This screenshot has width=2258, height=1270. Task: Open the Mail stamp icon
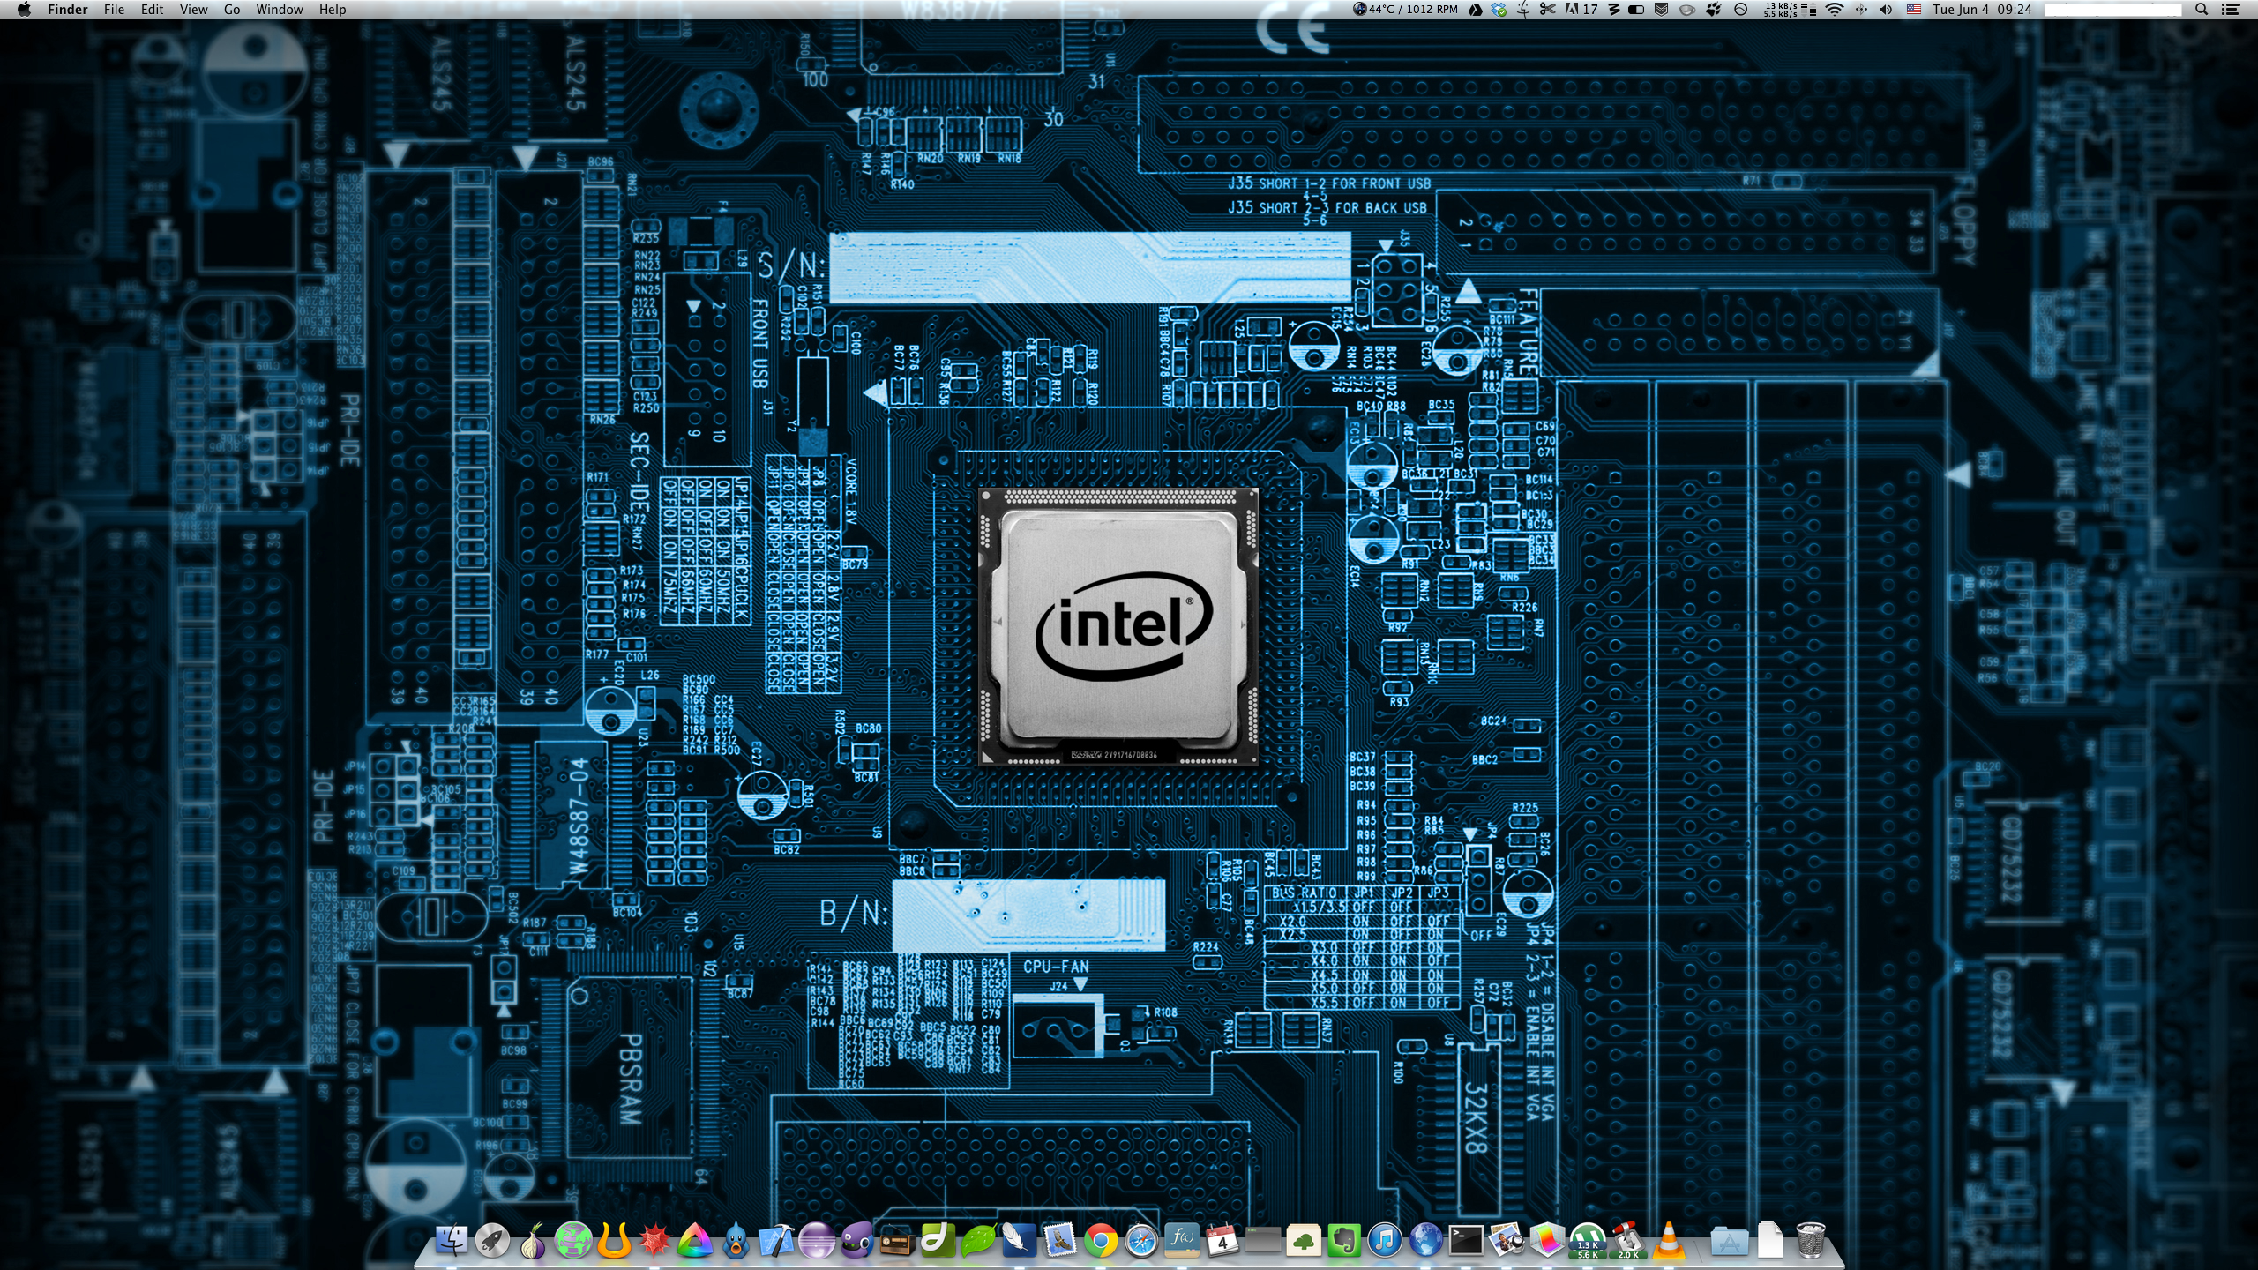[x=1059, y=1240]
